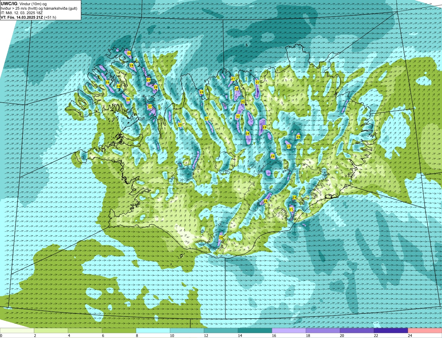Click the yellow '30' gust label
Screen dimensions: 442x338
click(243, 102)
